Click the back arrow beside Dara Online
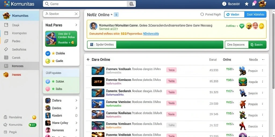The height and width of the screenshot is (137, 275). tap(88, 60)
